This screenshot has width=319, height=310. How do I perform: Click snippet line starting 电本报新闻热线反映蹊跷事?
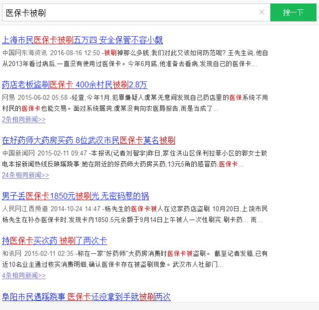click(x=123, y=164)
